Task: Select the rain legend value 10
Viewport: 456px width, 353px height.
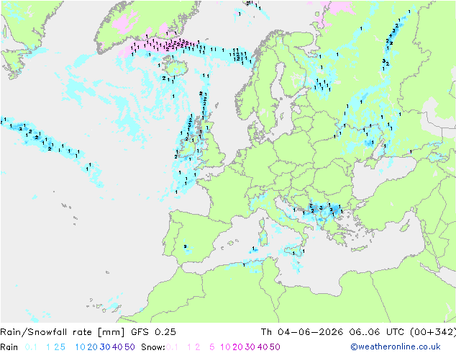Action: pos(81,347)
